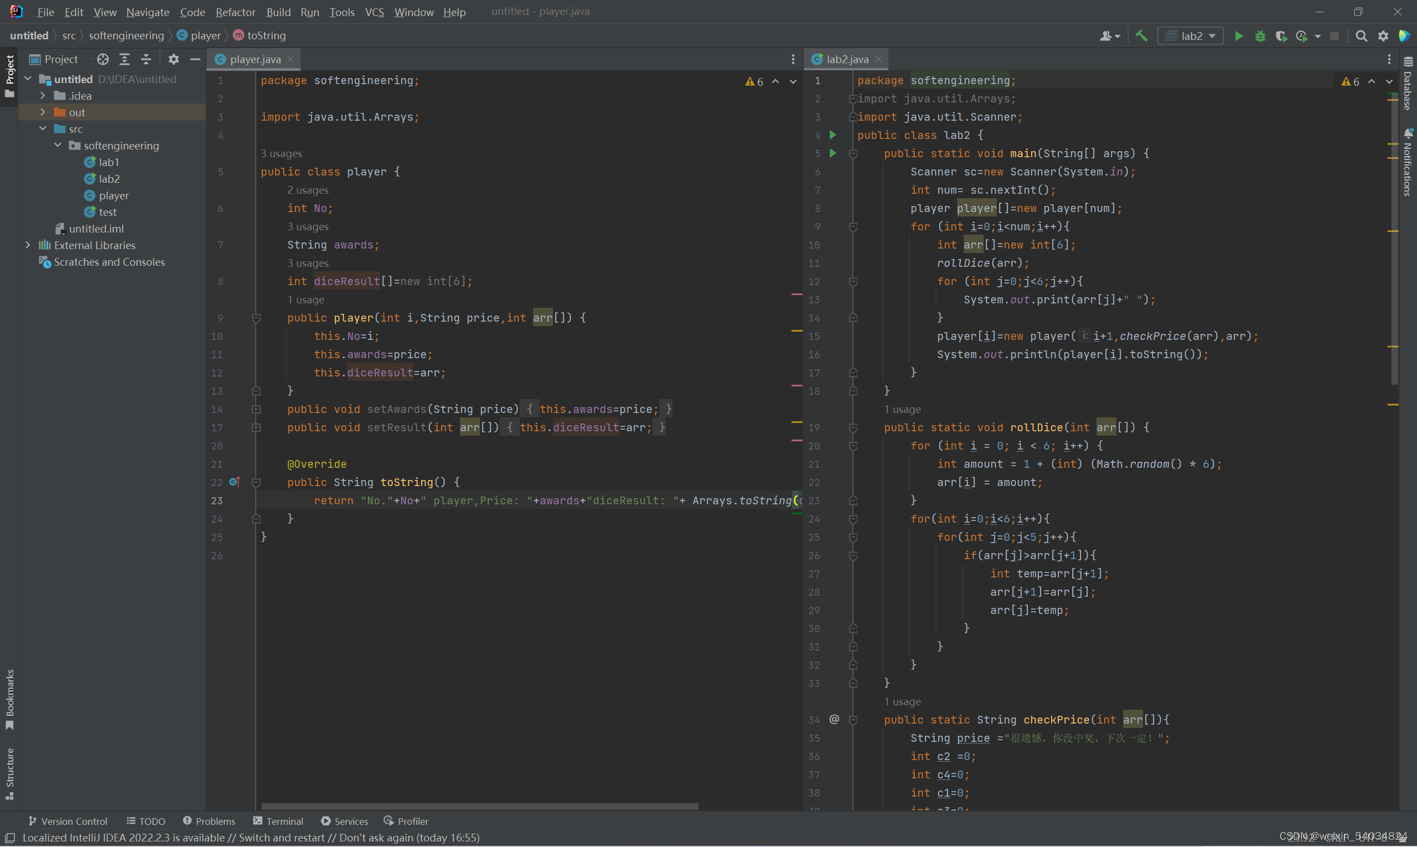The height and width of the screenshot is (847, 1417).
Task: Collapse the src folder
Action: click(x=43, y=128)
